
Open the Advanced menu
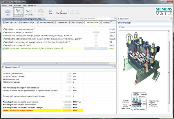click(x=17, y=6)
